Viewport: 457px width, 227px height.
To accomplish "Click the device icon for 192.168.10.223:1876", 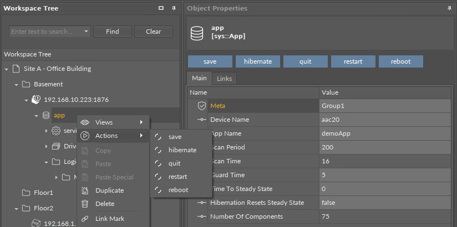I will click(x=36, y=100).
